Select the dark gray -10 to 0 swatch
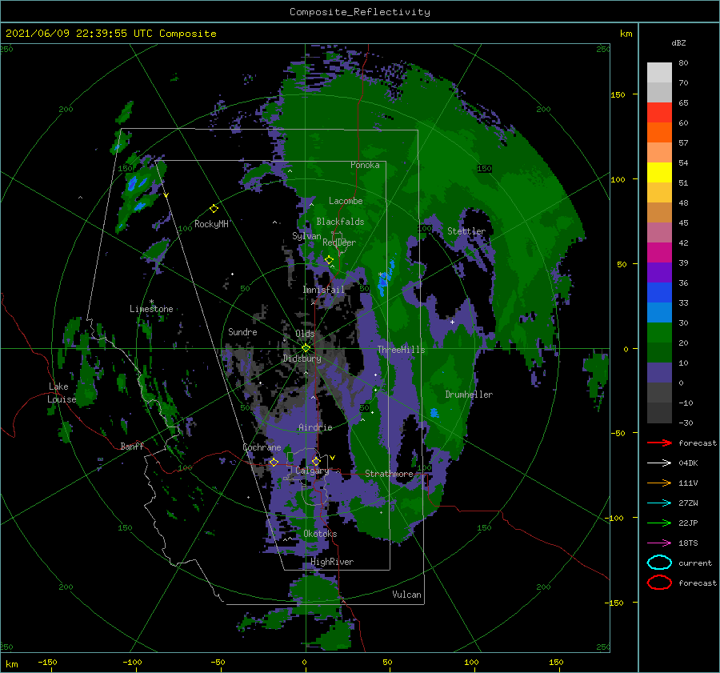The height and width of the screenshot is (673, 720). pos(659,392)
